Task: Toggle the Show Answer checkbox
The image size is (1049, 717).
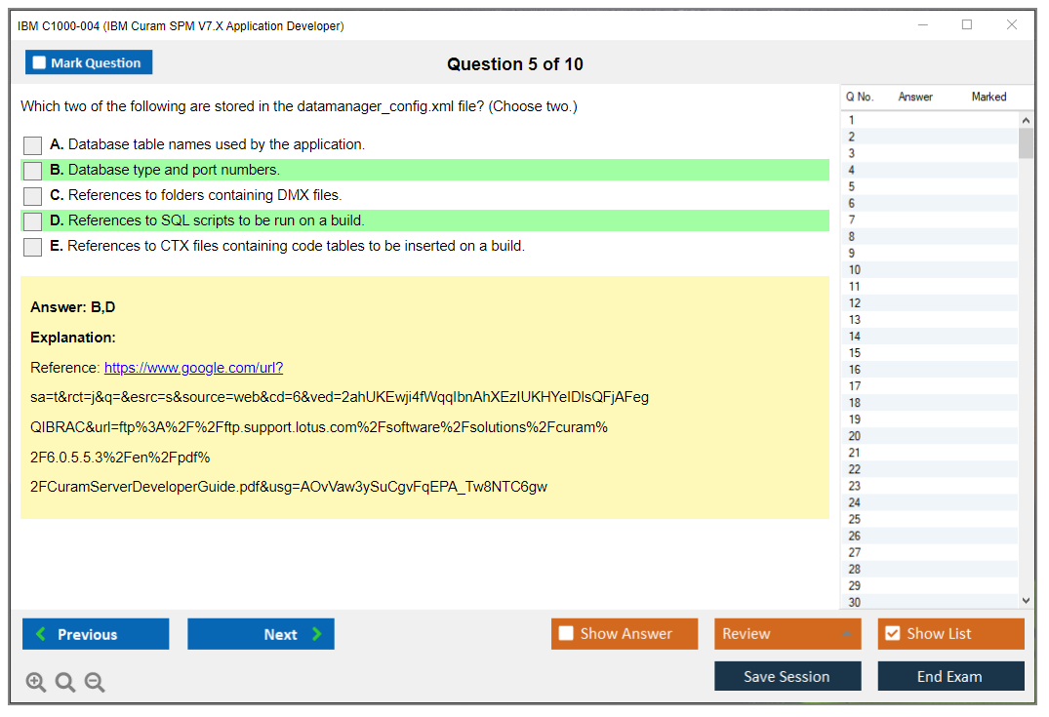Action: tap(566, 634)
